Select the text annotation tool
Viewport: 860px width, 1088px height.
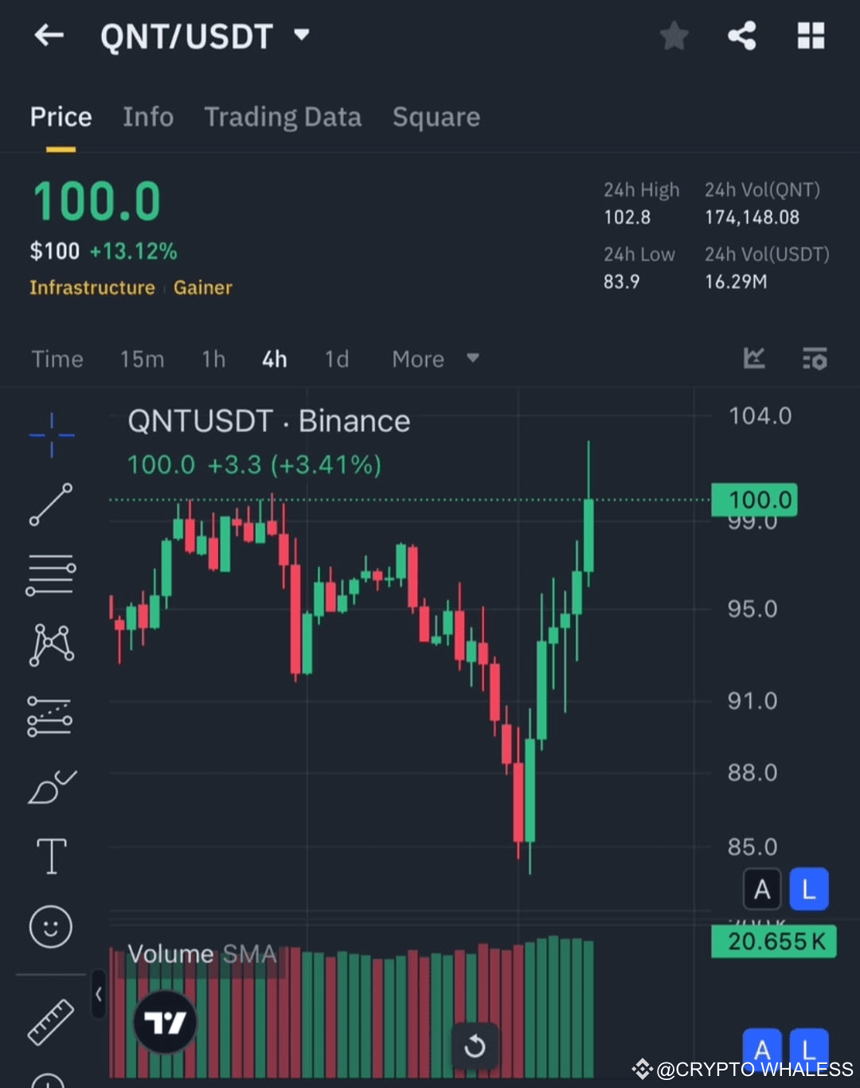51,856
